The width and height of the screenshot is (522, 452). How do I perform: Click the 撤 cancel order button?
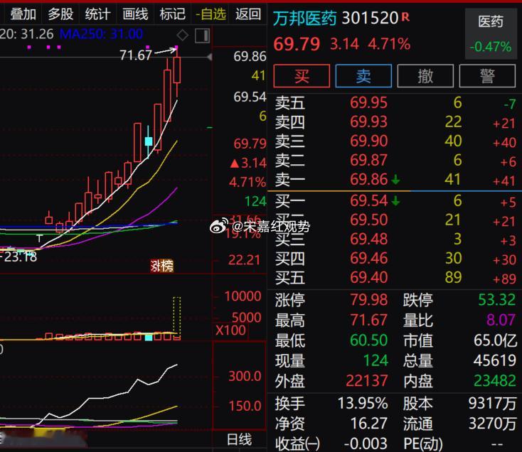coord(425,76)
